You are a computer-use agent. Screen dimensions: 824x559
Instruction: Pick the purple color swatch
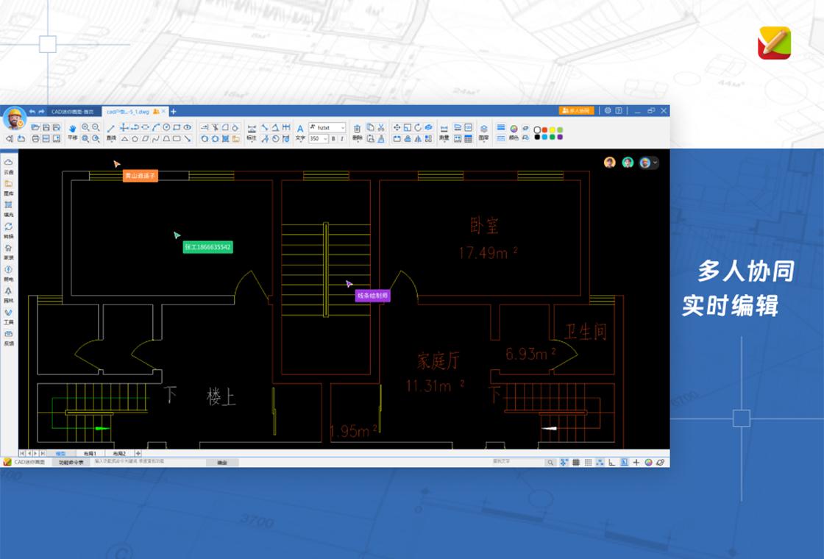coord(560,137)
